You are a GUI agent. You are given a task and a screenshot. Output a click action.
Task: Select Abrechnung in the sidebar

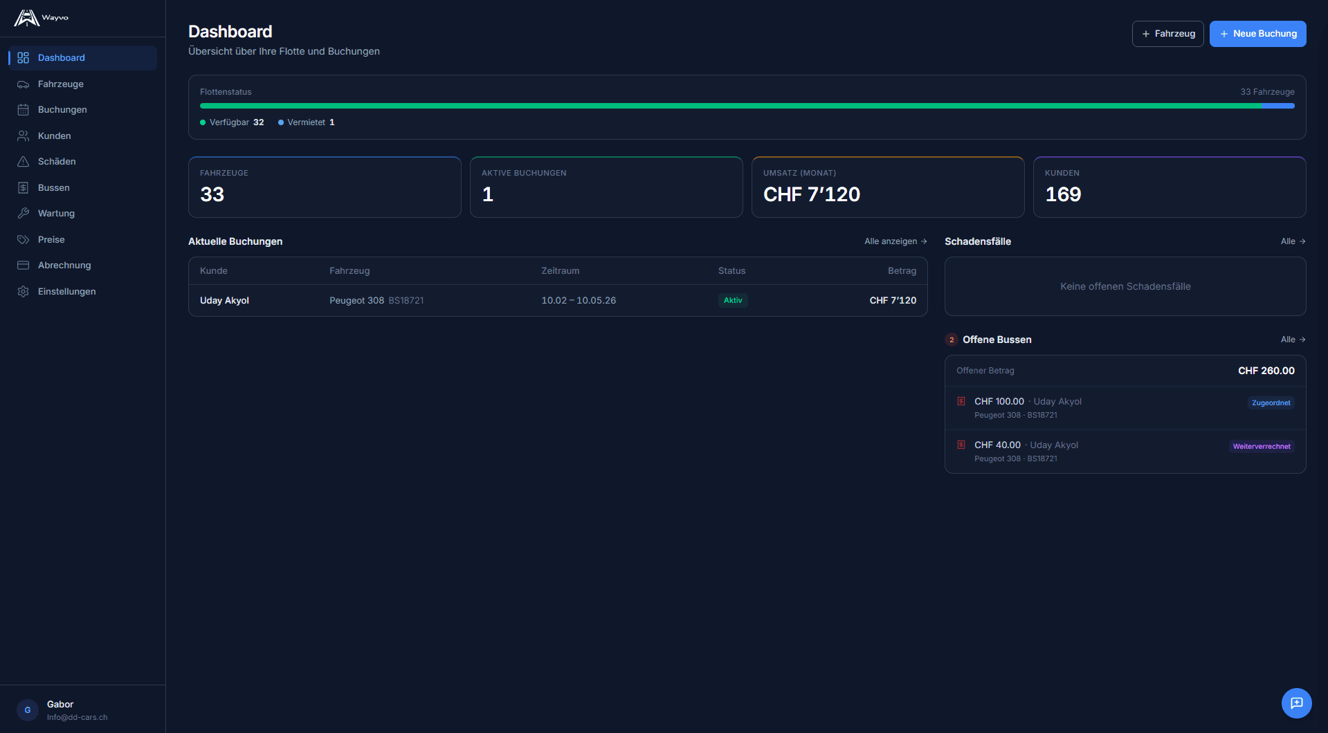pos(64,266)
